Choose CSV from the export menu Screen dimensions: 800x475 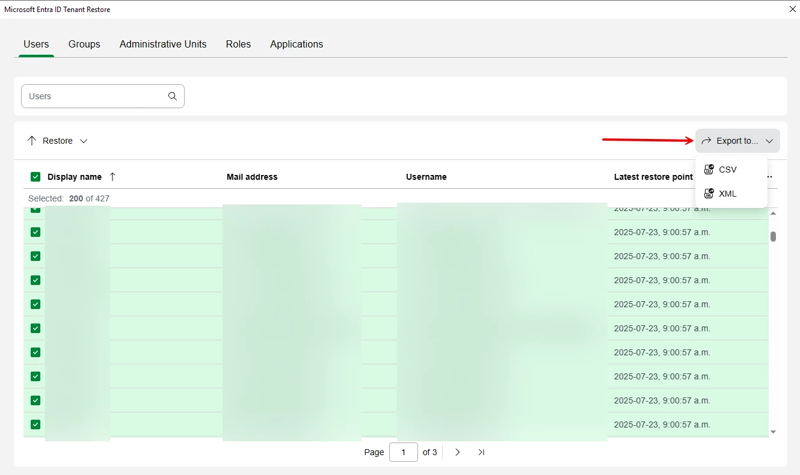pos(731,170)
